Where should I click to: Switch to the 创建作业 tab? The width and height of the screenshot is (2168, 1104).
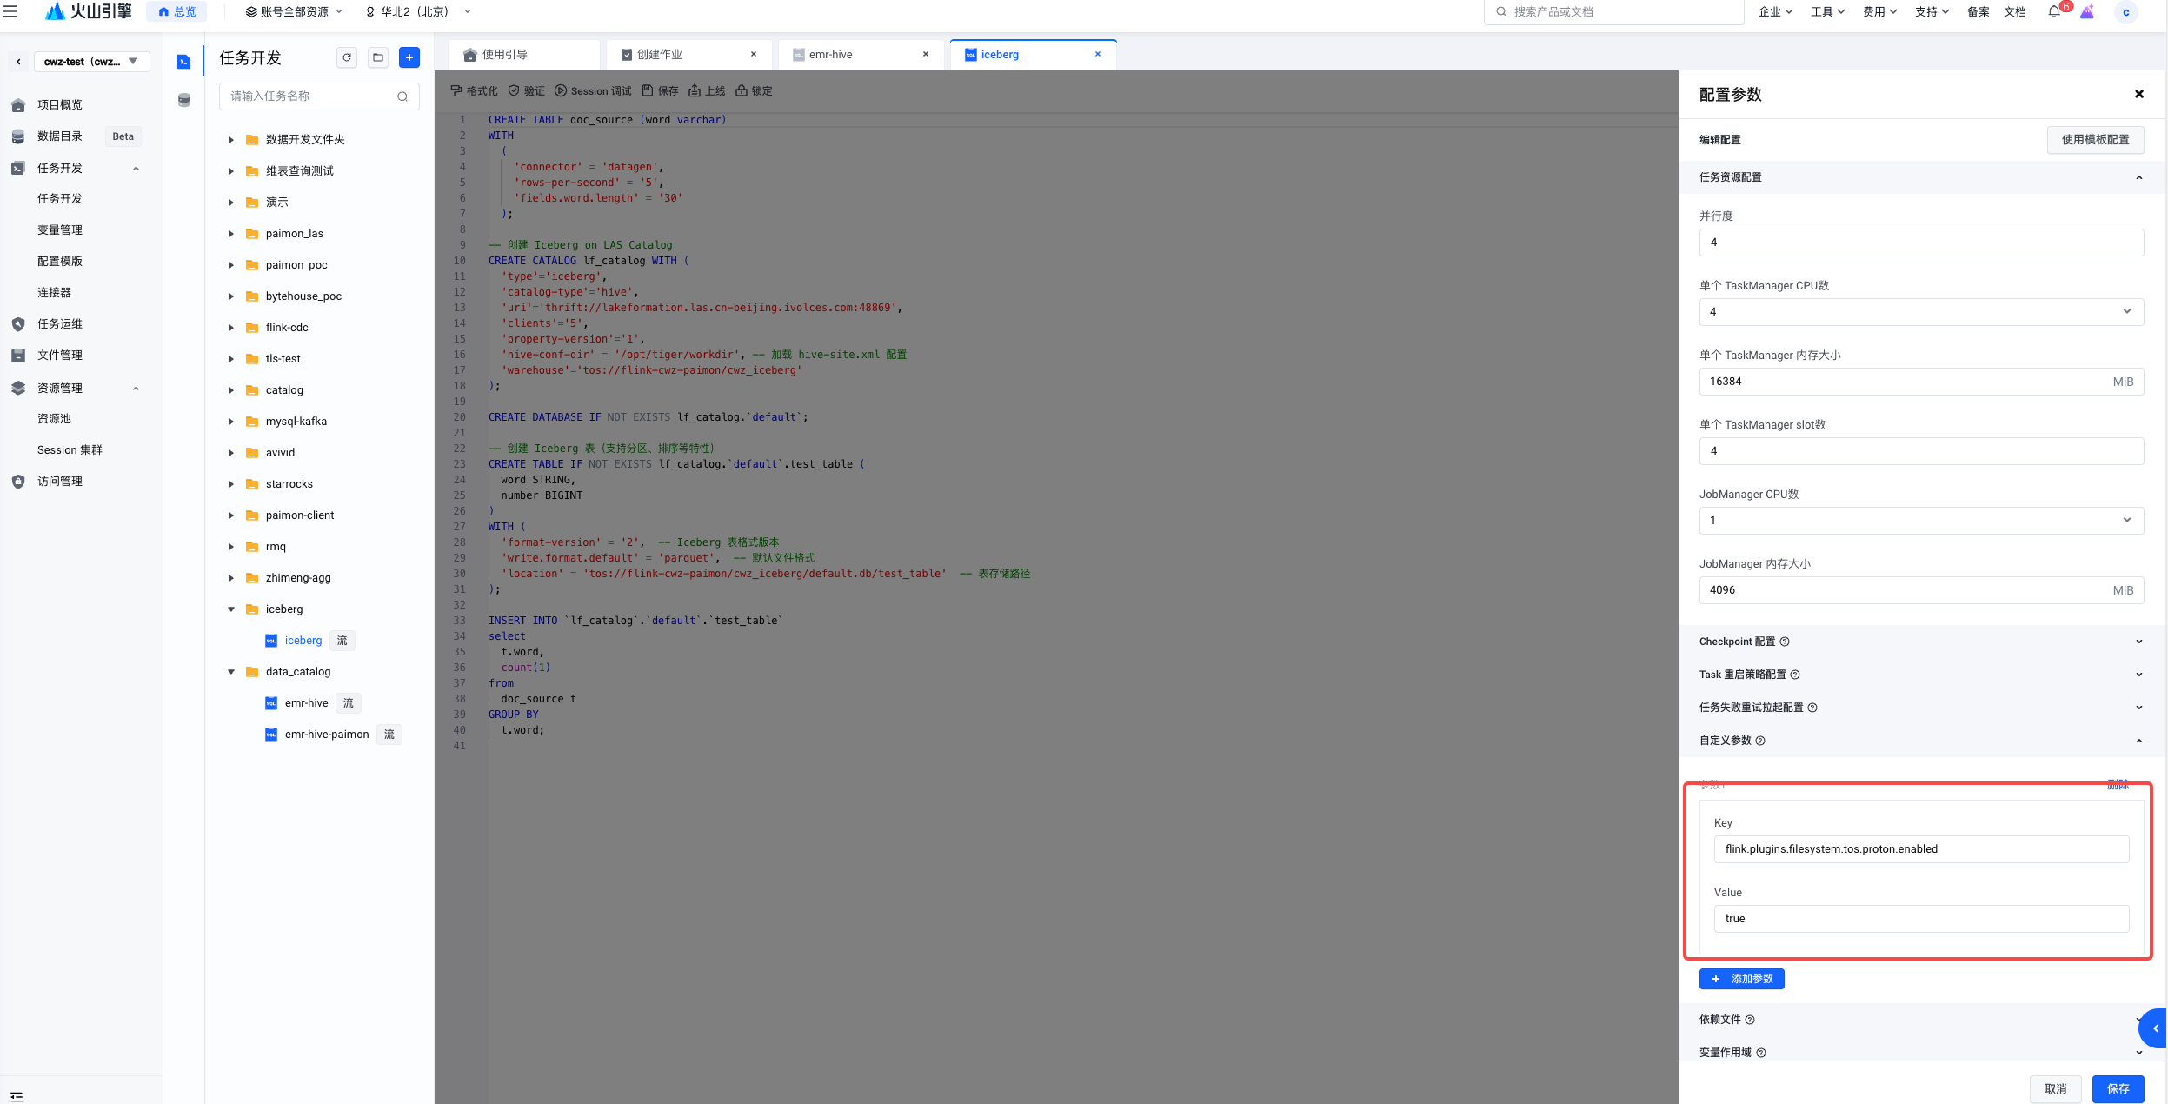pyautogui.click(x=659, y=54)
